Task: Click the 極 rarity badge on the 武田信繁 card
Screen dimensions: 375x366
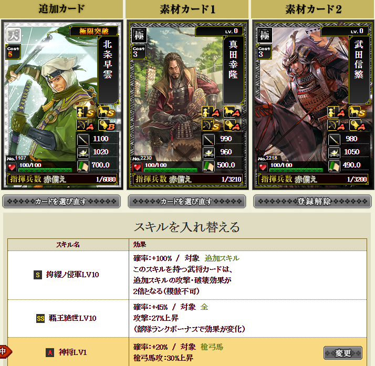Action: (265, 35)
